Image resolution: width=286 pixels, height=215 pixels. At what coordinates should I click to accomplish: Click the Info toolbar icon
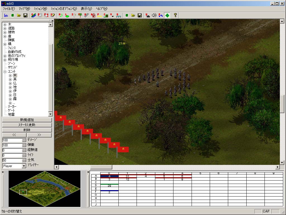coord(6,15)
